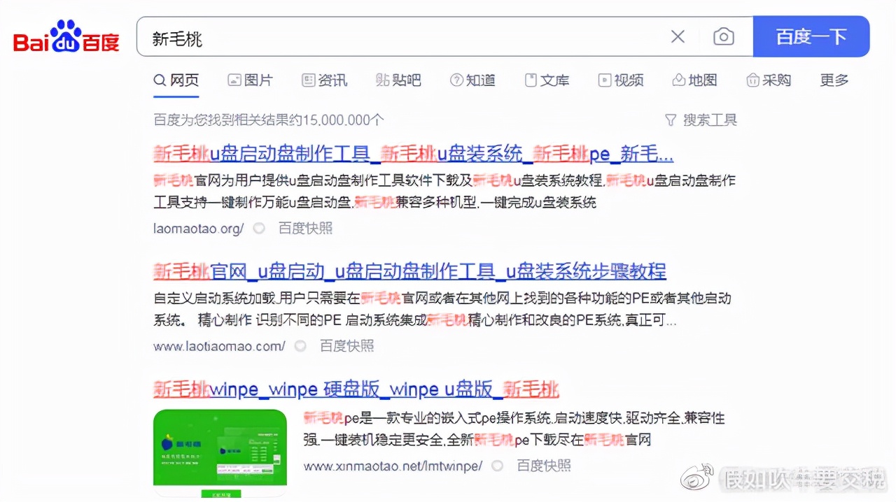Expand the arrow next to www.laotiaomao.com
Screen dimensions: 896x502
[300, 346]
